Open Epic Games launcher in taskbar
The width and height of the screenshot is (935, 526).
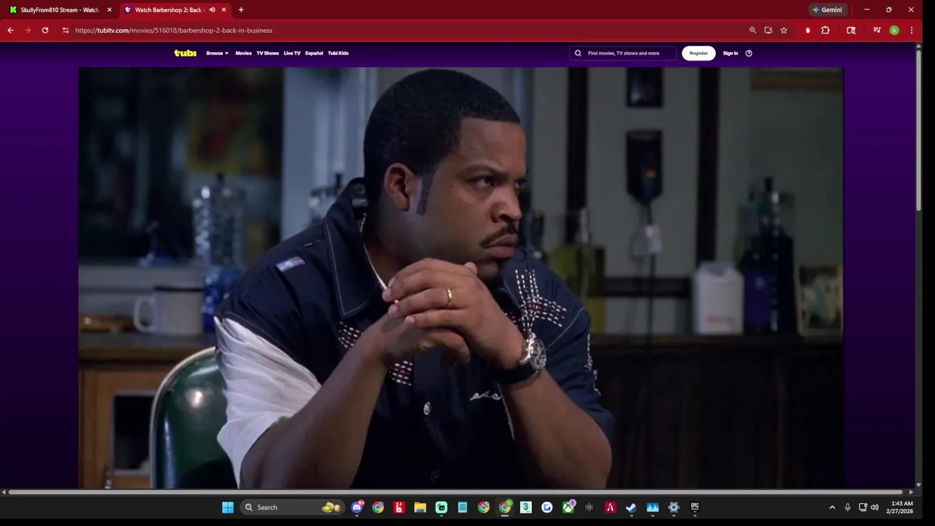[695, 507]
